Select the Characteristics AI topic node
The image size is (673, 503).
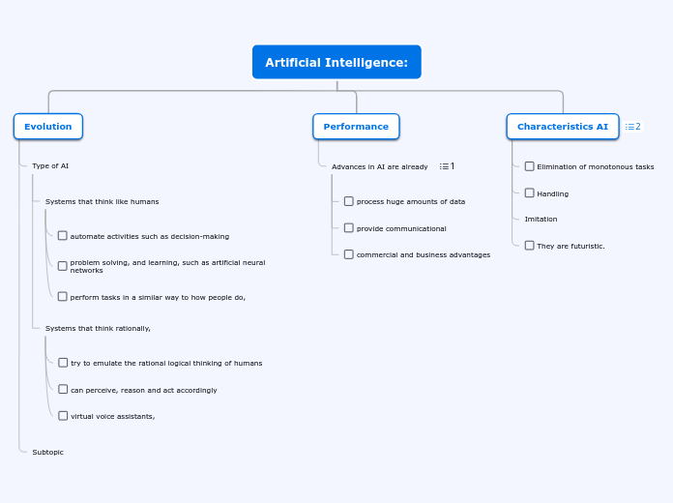tap(563, 127)
